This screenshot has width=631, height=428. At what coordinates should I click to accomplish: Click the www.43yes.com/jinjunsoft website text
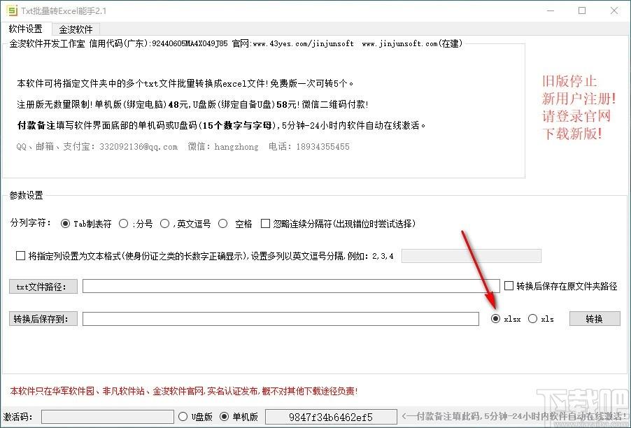pyautogui.click(x=304, y=44)
